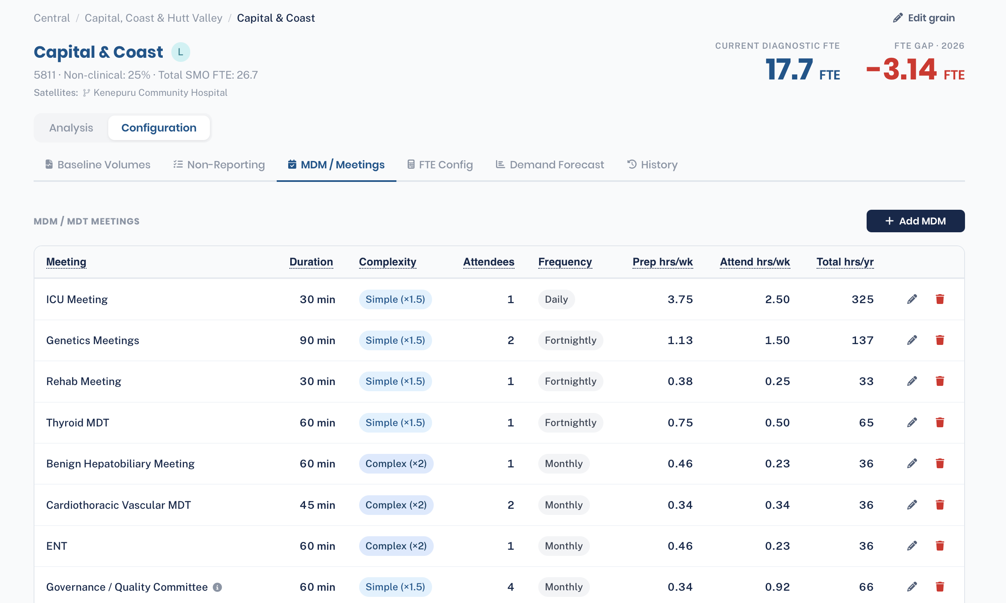
Task: Click Genetics Meetings' Fortnightly badge
Action: pos(570,340)
